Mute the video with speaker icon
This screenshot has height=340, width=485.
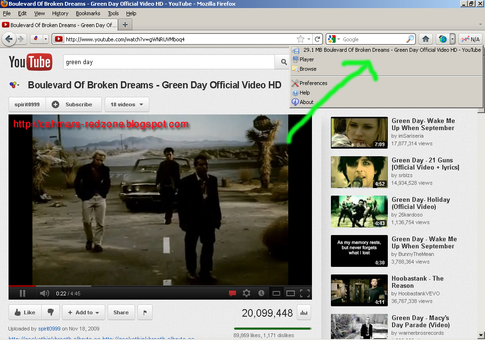point(44,293)
